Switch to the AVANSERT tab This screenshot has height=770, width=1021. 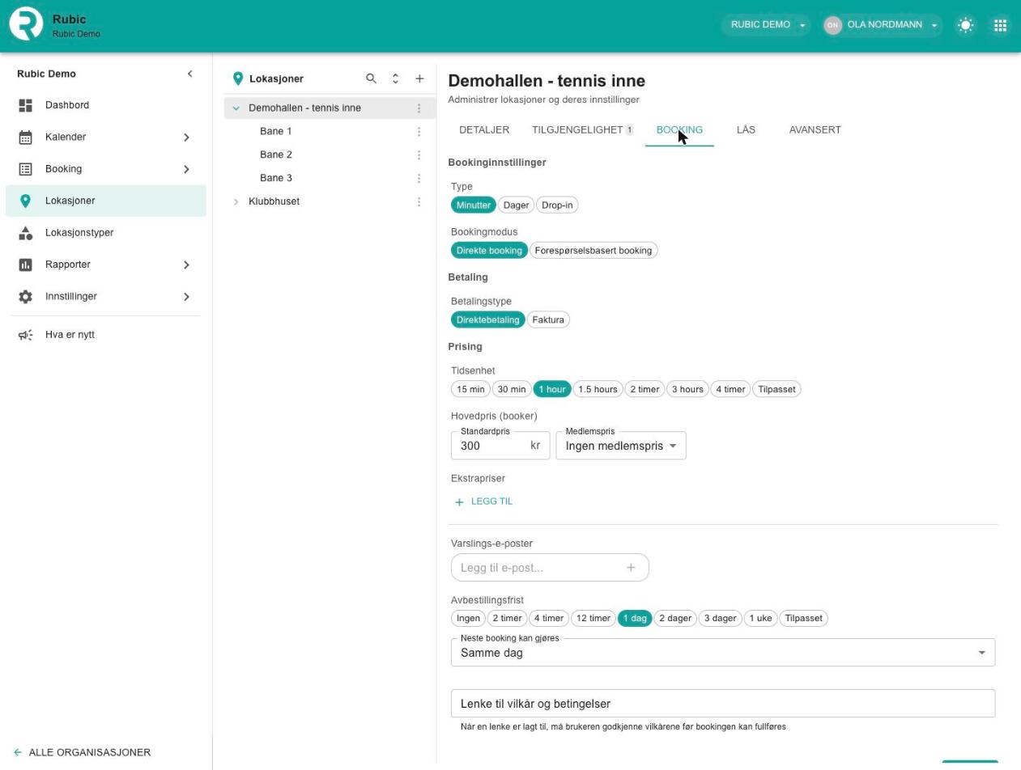[815, 130]
